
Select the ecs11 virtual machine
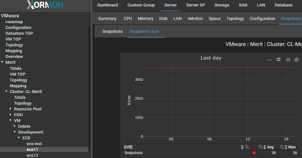click(x=32, y=149)
